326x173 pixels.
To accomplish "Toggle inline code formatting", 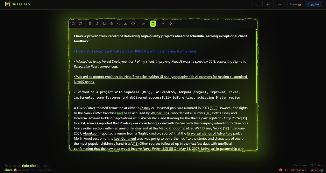I will pyautogui.click(x=119, y=24).
